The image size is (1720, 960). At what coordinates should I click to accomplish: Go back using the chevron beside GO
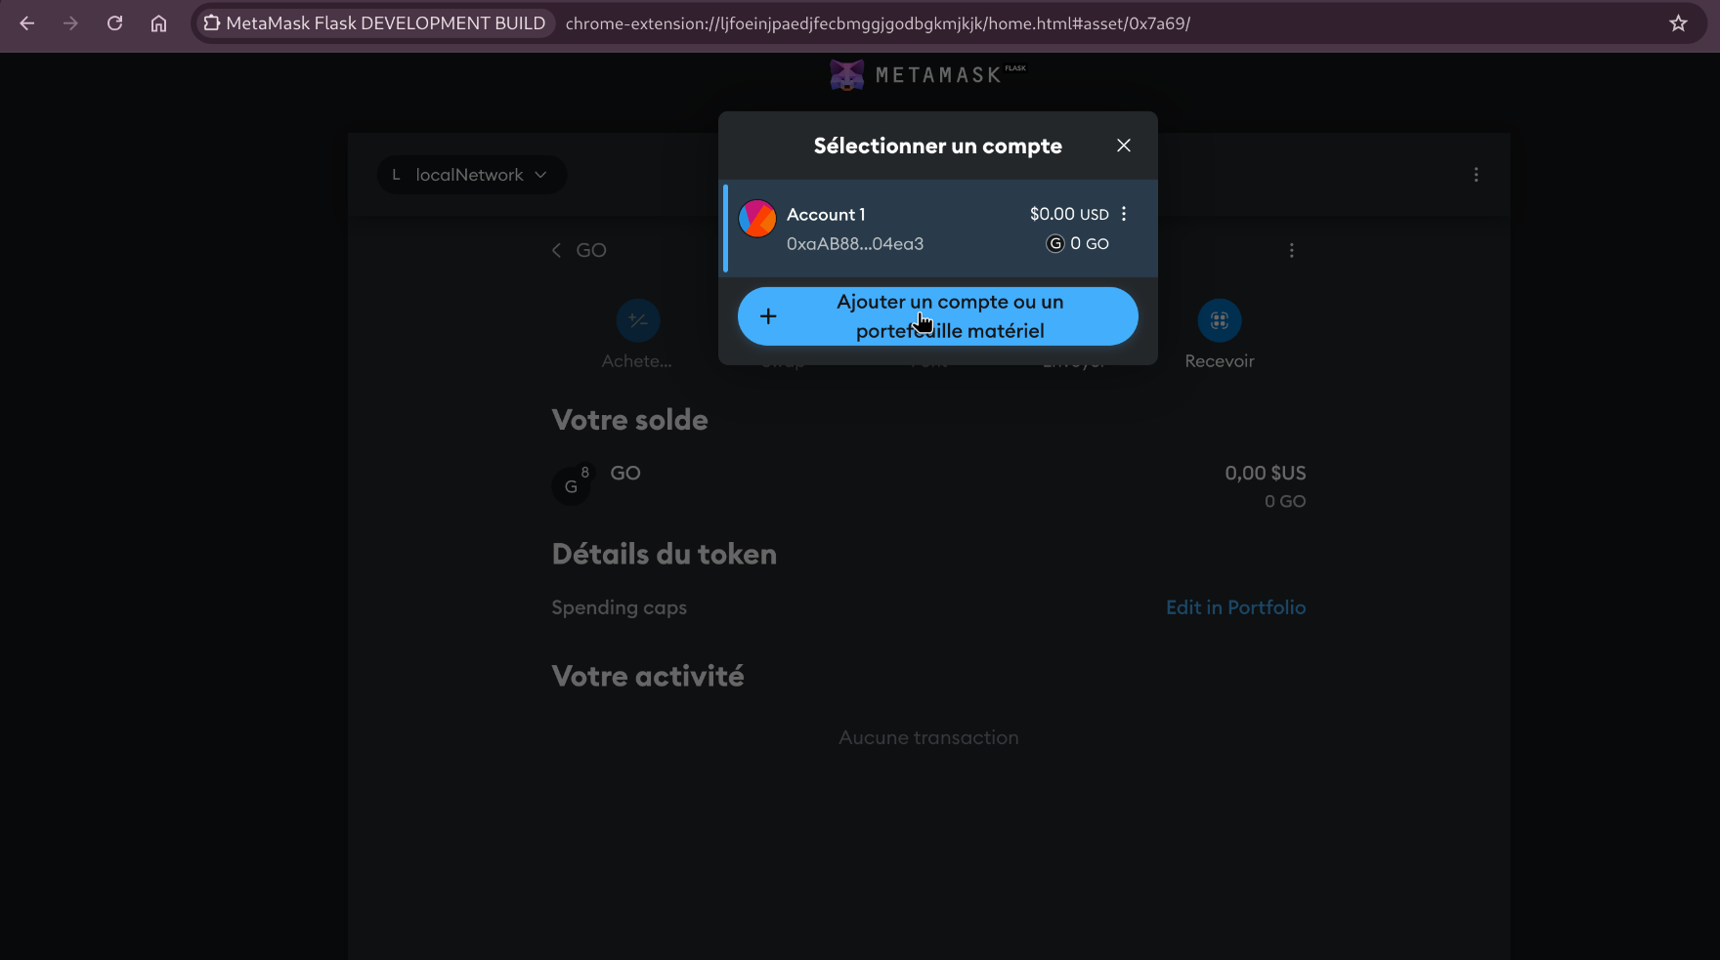[x=557, y=251]
